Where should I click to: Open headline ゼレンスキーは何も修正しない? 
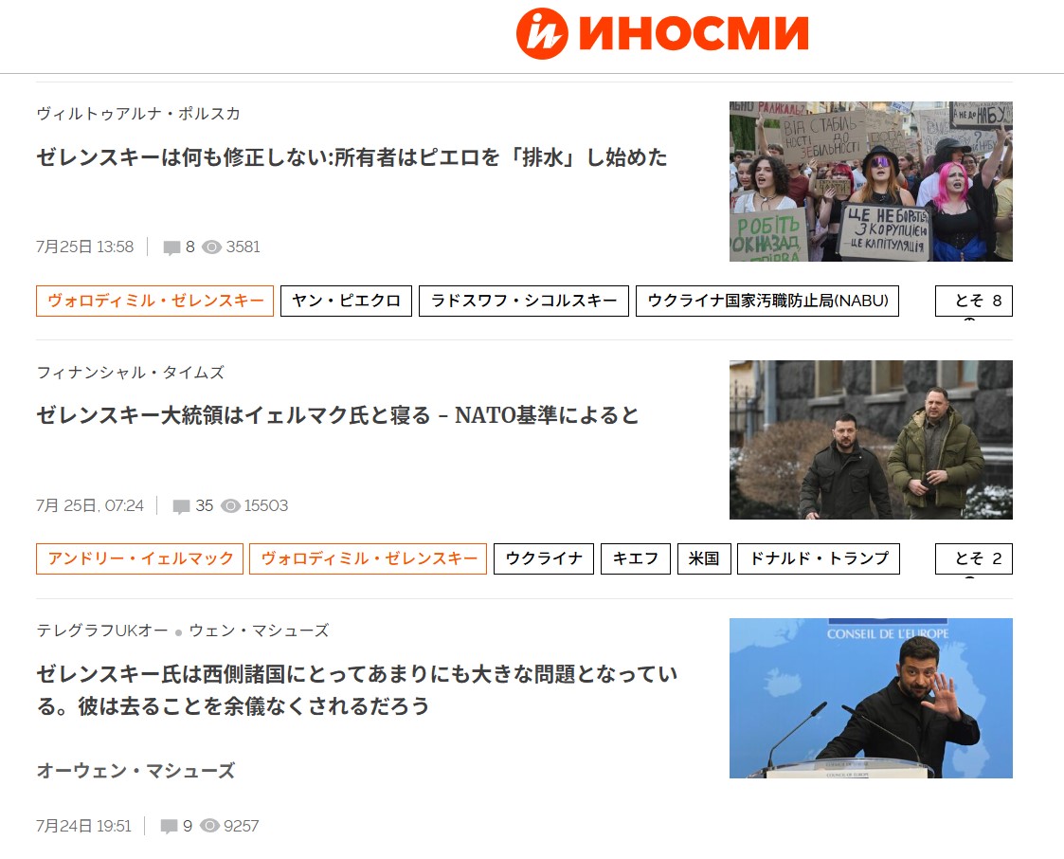pos(352,156)
